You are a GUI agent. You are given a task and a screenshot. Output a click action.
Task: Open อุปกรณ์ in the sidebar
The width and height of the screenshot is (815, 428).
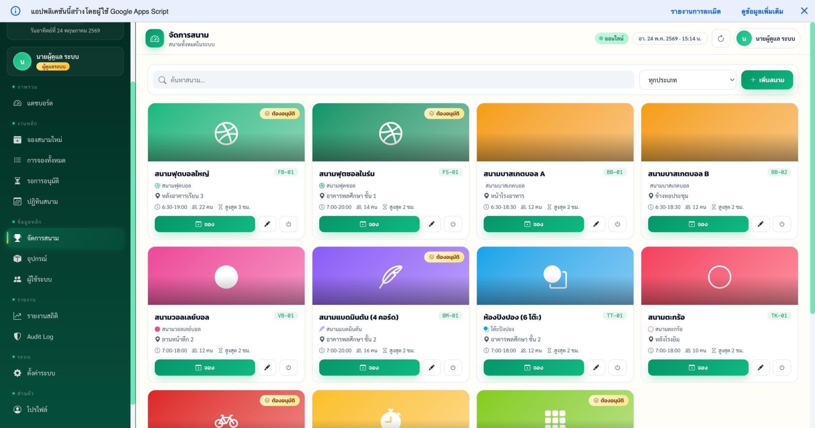65,258
